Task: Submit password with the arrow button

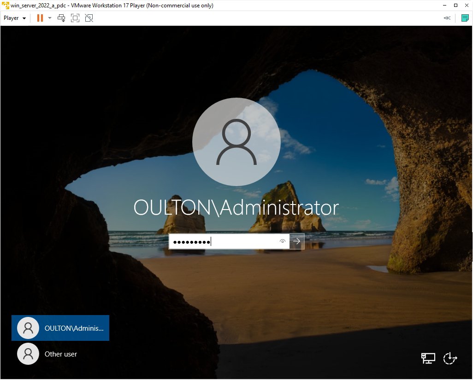Action: [297, 241]
